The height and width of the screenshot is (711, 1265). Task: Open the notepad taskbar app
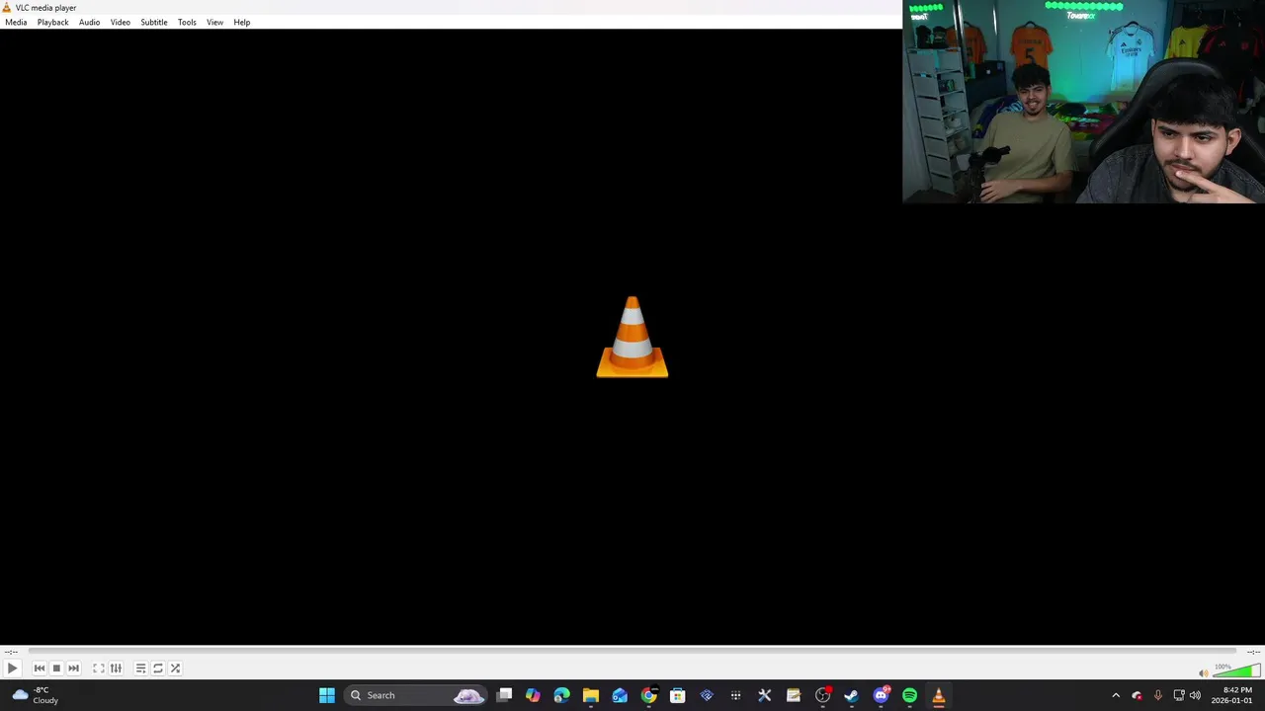(794, 695)
